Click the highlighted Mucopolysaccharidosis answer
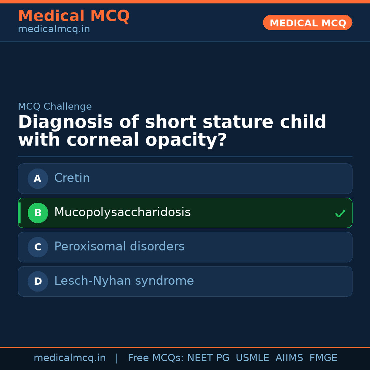 [x=185, y=213]
